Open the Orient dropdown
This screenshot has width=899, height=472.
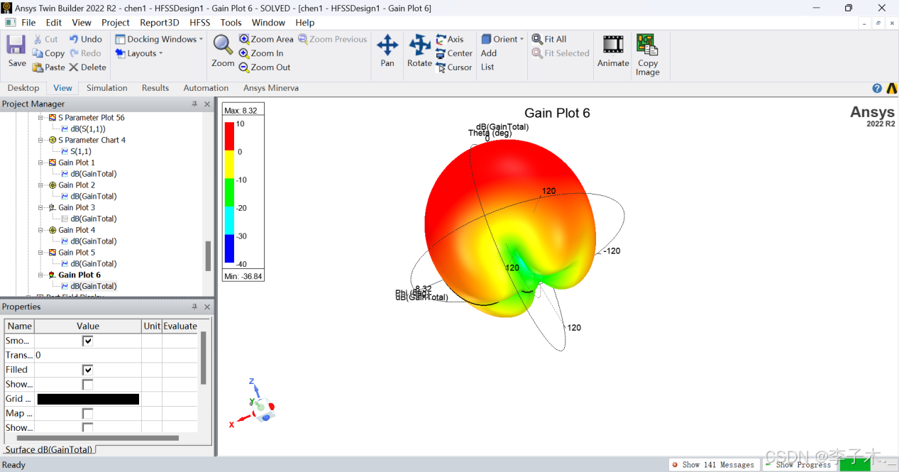pyautogui.click(x=502, y=39)
